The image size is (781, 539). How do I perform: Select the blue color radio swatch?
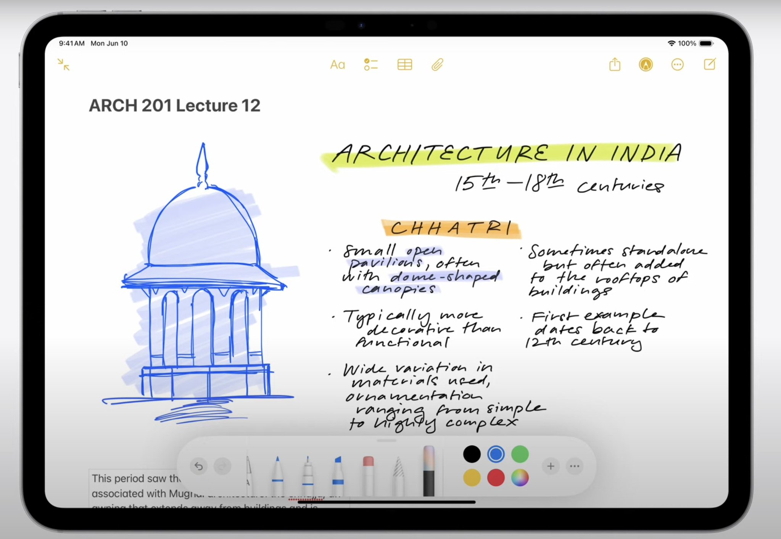coord(496,454)
